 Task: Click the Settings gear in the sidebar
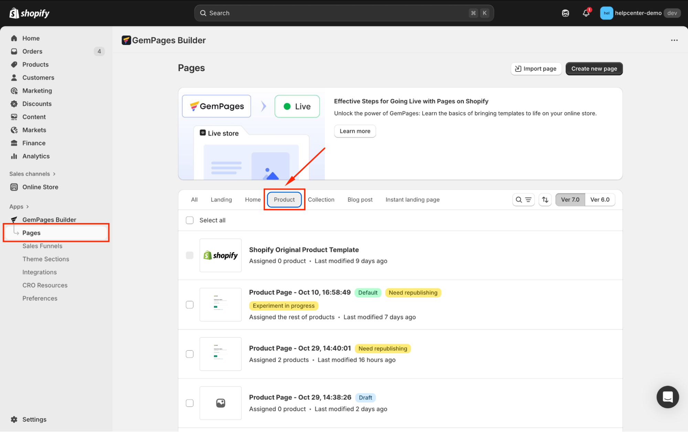[x=14, y=419]
